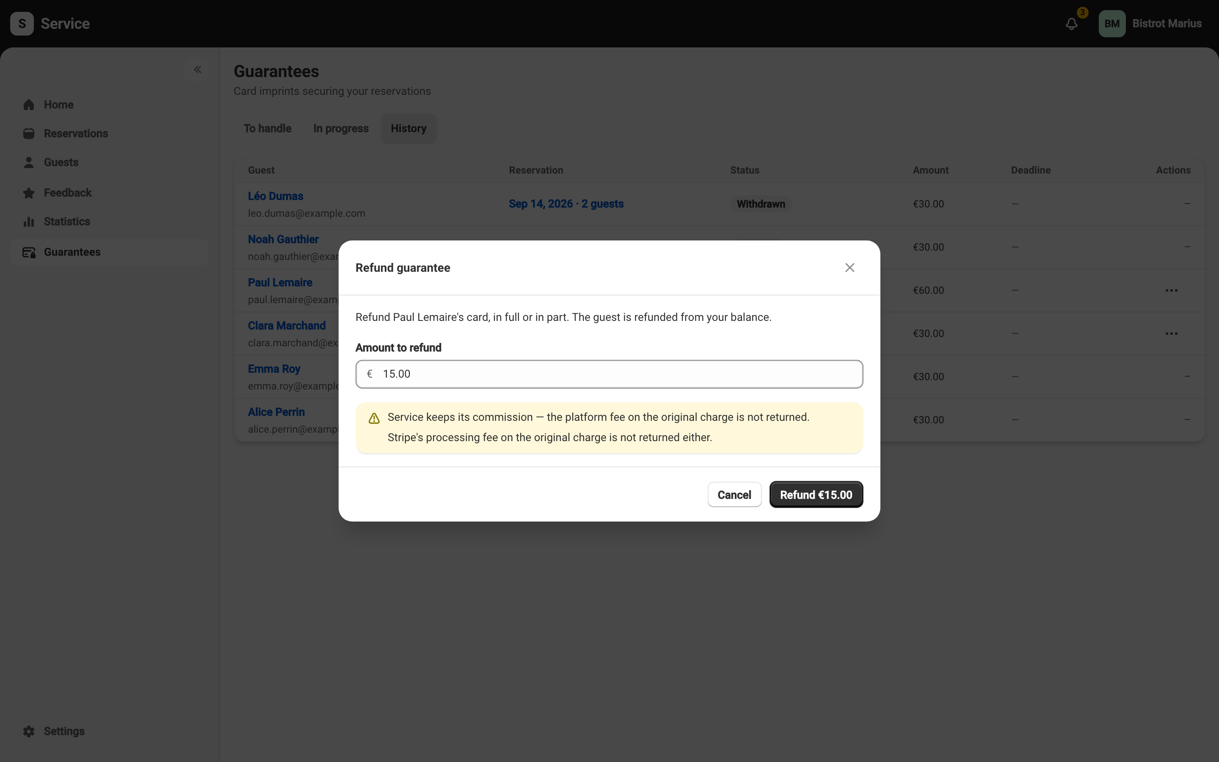This screenshot has width=1219, height=762.
Task: Cancel the refund
Action: click(734, 494)
